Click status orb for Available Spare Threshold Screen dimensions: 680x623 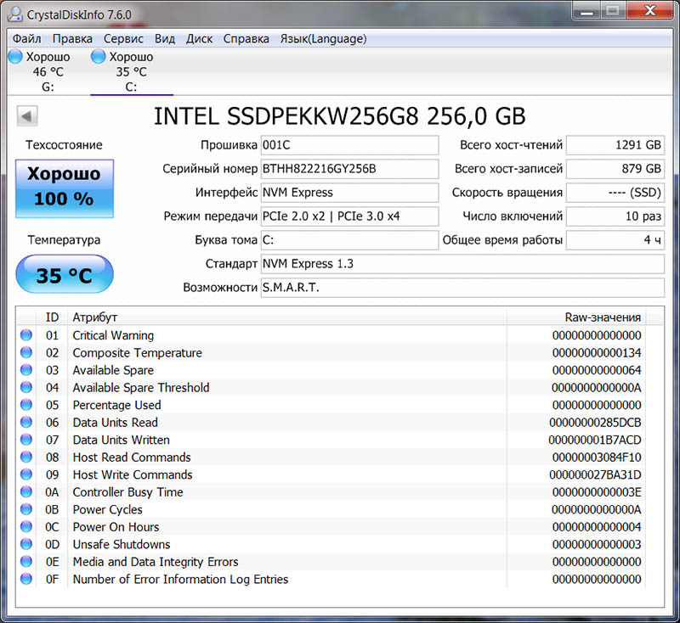coord(26,387)
